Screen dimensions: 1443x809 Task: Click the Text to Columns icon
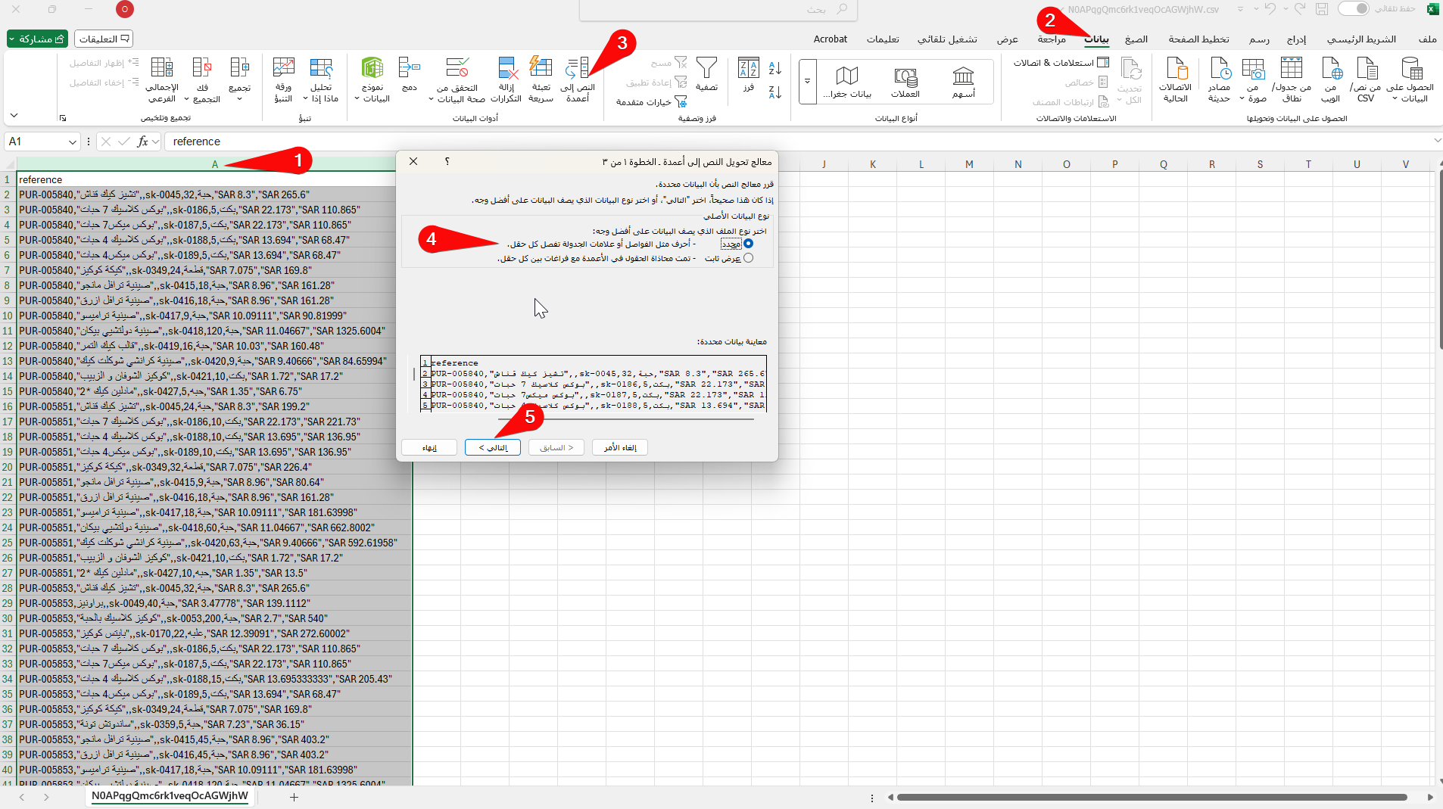point(578,70)
